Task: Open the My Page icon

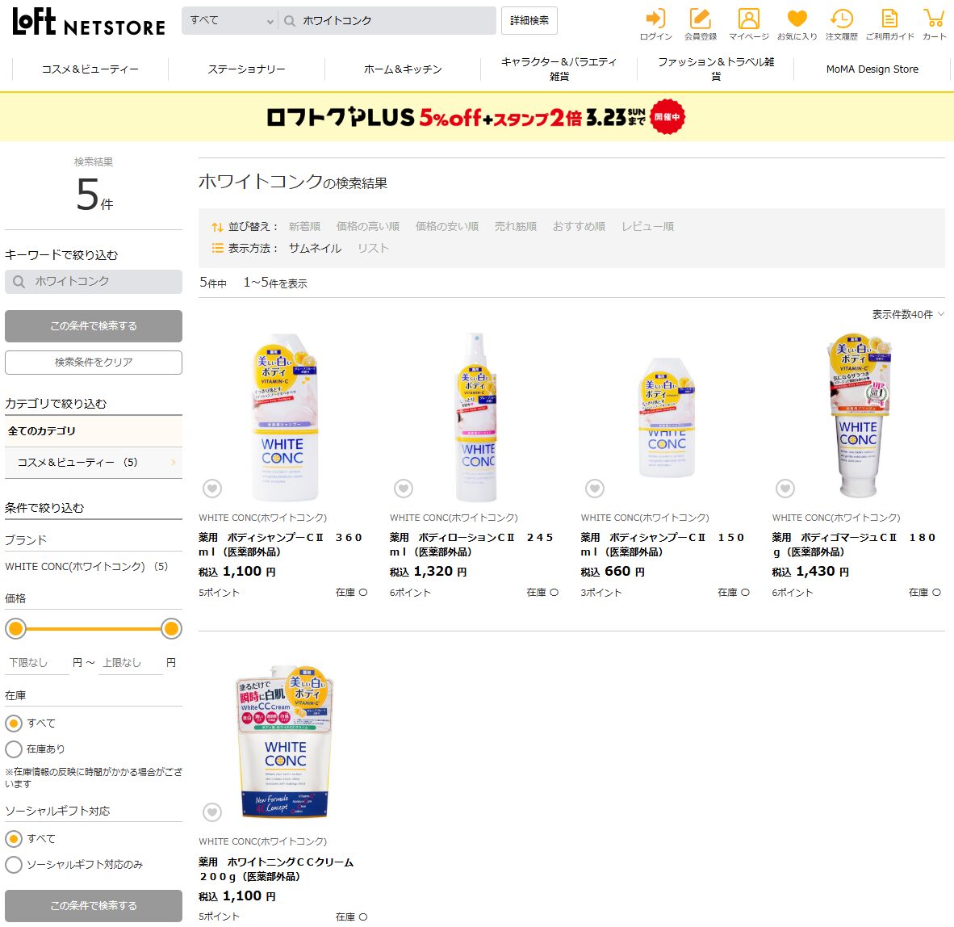Action: 748,24
